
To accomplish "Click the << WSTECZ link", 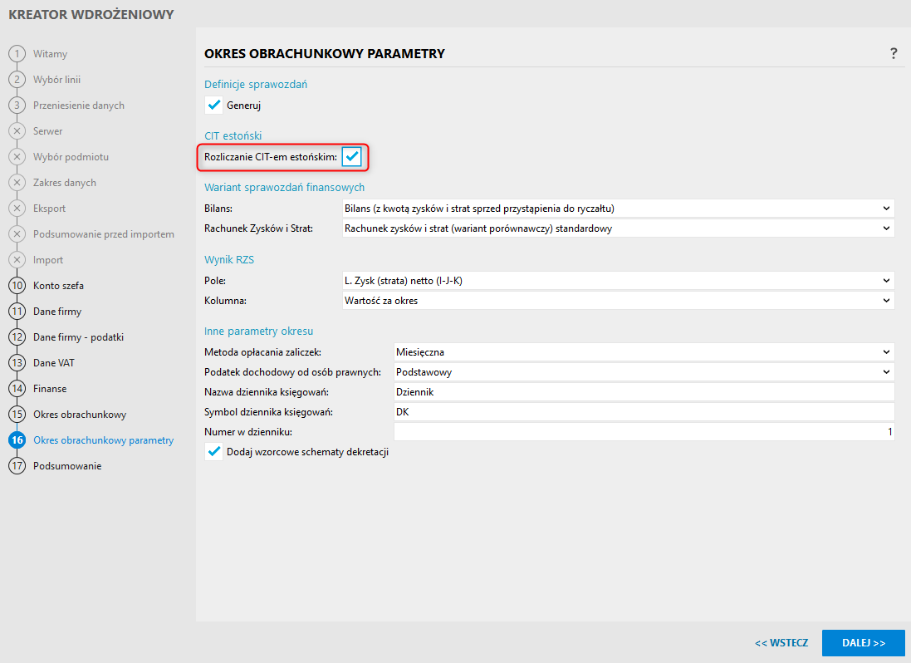I will (781, 643).
